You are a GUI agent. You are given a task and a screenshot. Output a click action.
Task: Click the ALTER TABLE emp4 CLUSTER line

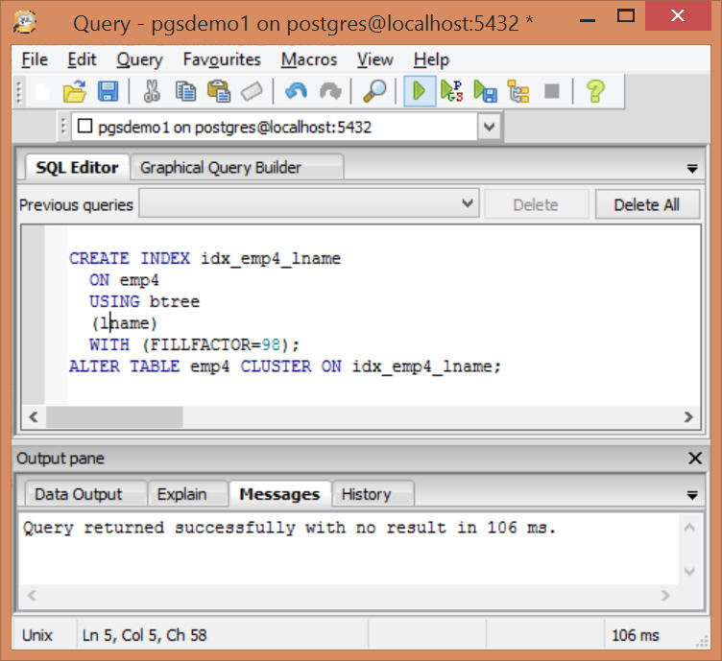[284, 366]
